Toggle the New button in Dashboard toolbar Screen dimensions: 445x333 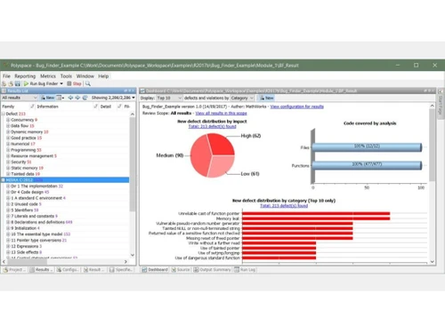click(267, 98)
